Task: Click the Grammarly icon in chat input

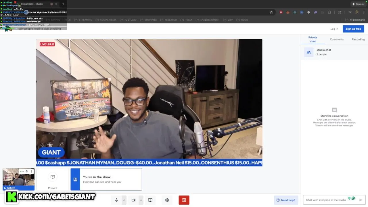Action: click(353, 198)
